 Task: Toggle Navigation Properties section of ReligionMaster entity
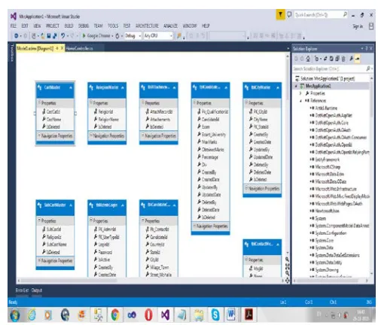click(x=91, y=135)
